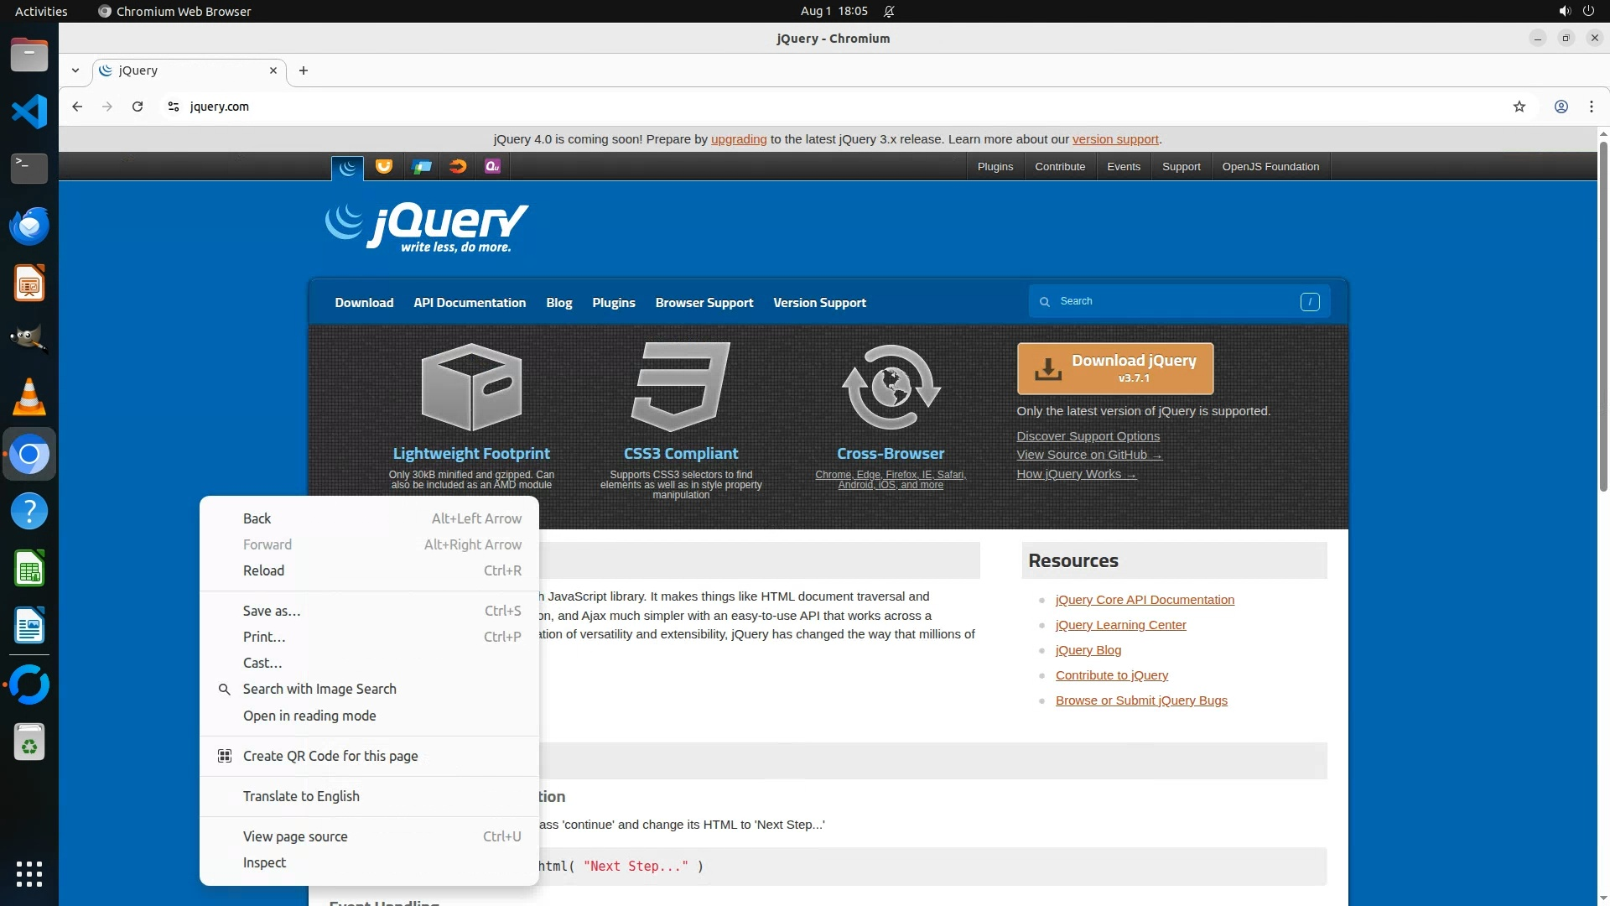Open Visual Studio Code from dock
Viewport: 1610px width, 906px height.
pyautogui.click(x=29, y=112)
